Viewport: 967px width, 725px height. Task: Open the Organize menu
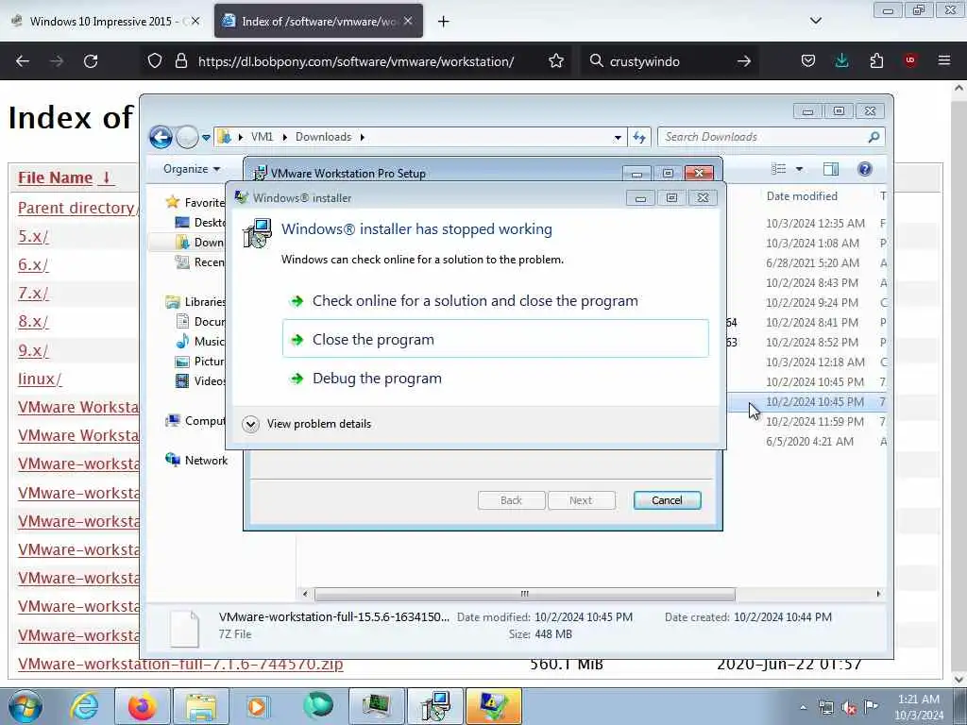point(191,169)
